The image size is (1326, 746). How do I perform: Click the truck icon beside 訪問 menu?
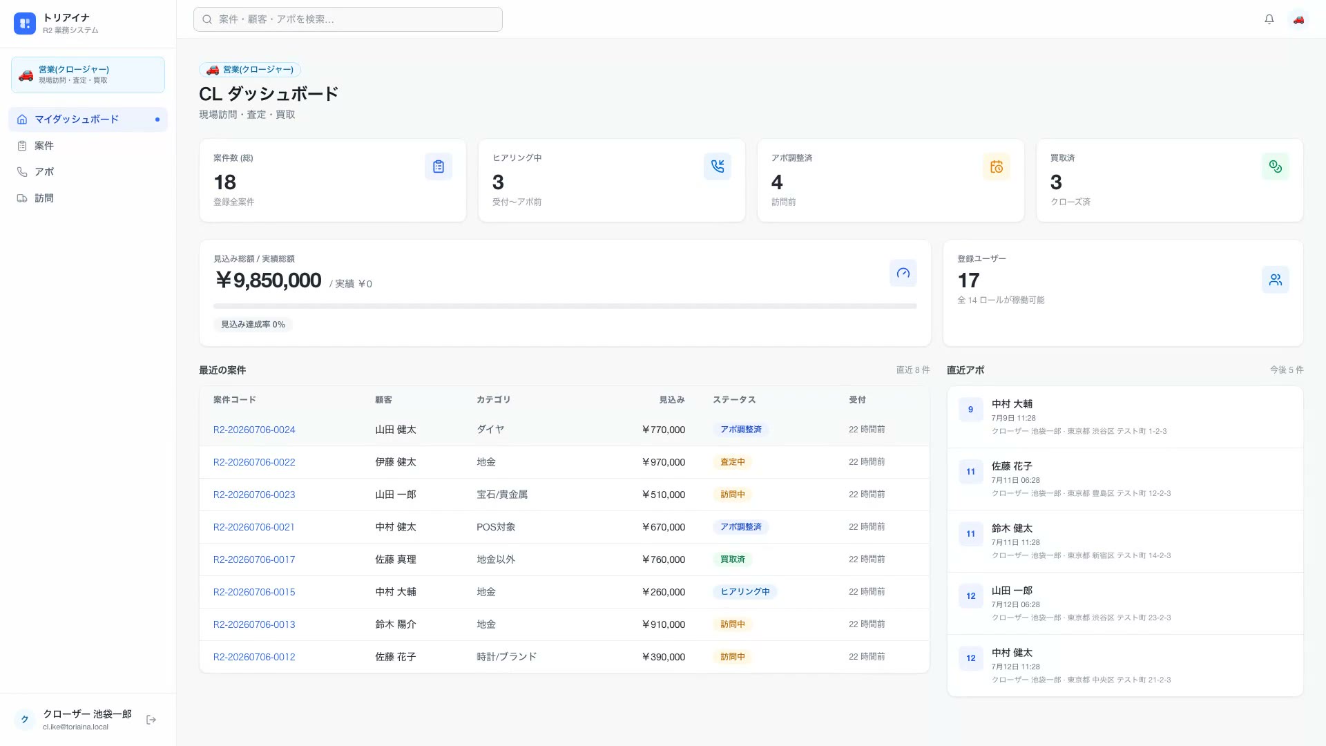click(x=22, y=198)
